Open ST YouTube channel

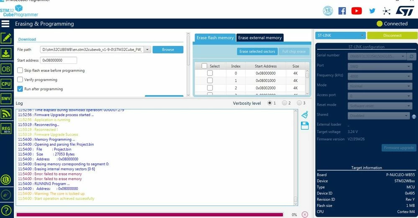pos(356,11)
